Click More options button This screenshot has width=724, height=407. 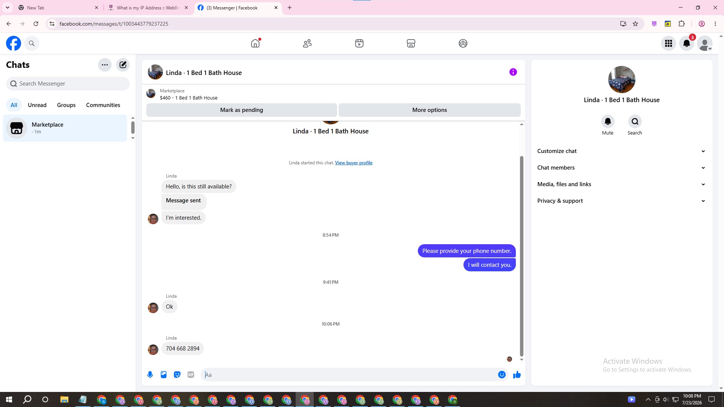429,110
